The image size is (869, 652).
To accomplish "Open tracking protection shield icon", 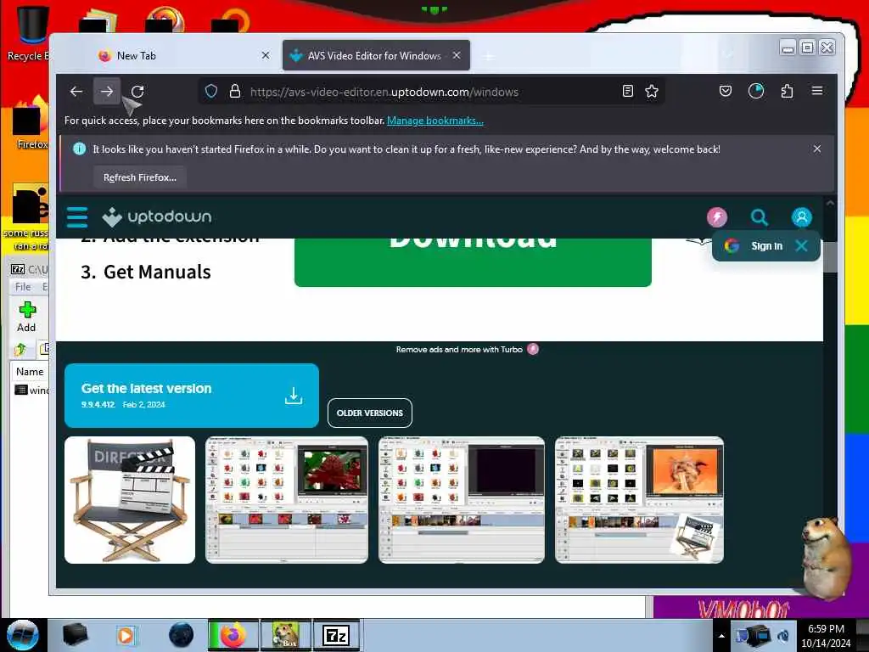I will pos(211,91).
